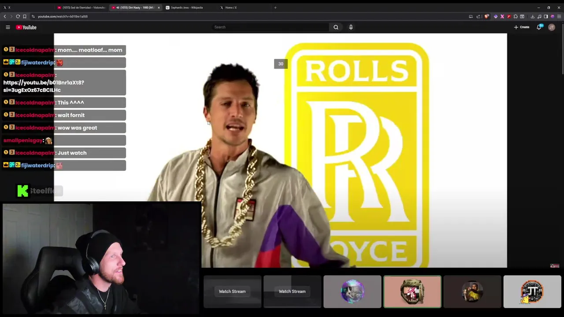
Task: Click the green Kick K logo
Action: pyautogui.click(x=22, y=191)
